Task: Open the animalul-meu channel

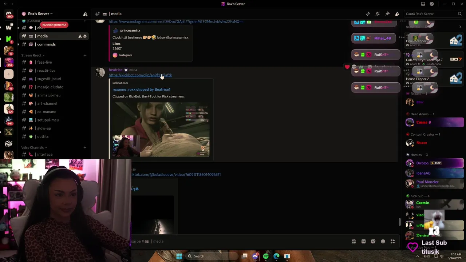Action: 49,95
